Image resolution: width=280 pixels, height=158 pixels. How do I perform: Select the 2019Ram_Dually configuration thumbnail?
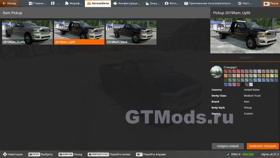pos(27,32)
